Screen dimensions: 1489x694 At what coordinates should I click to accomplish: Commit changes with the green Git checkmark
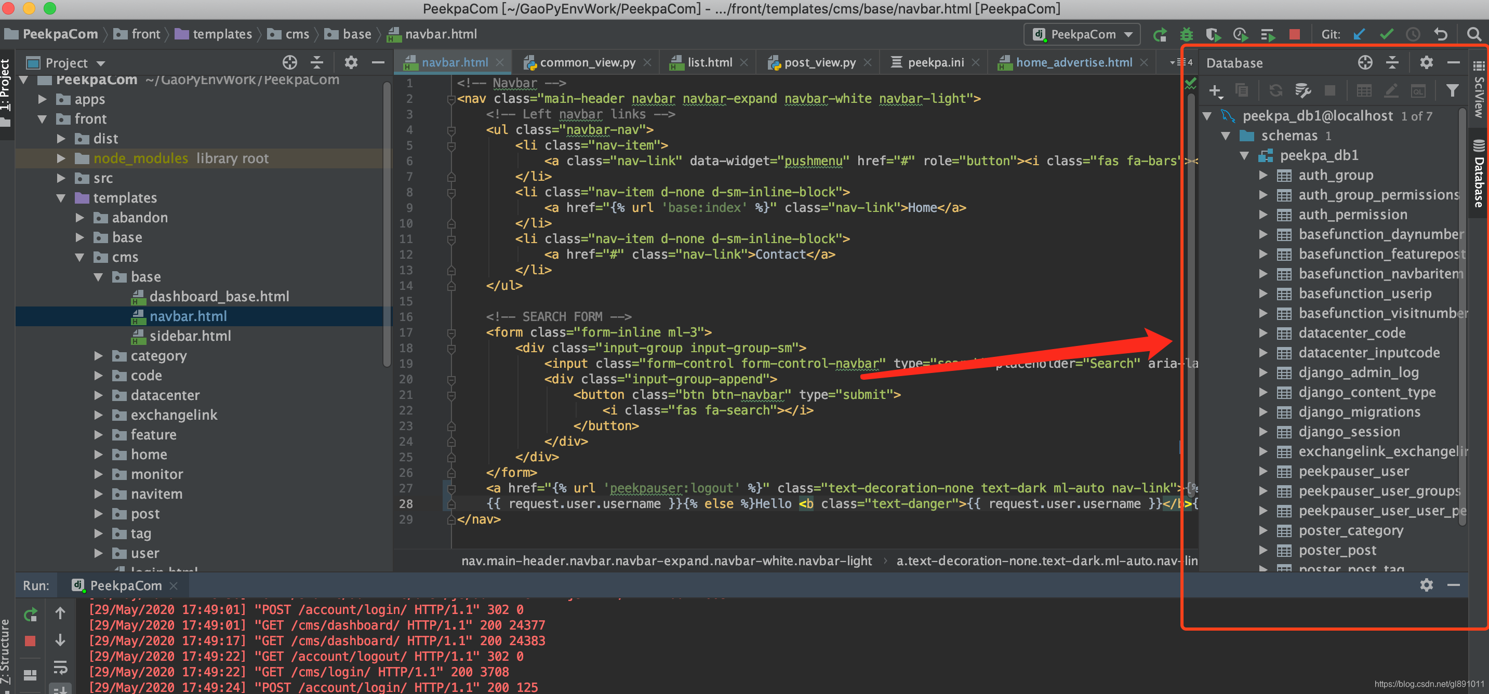coord(1386,35)
